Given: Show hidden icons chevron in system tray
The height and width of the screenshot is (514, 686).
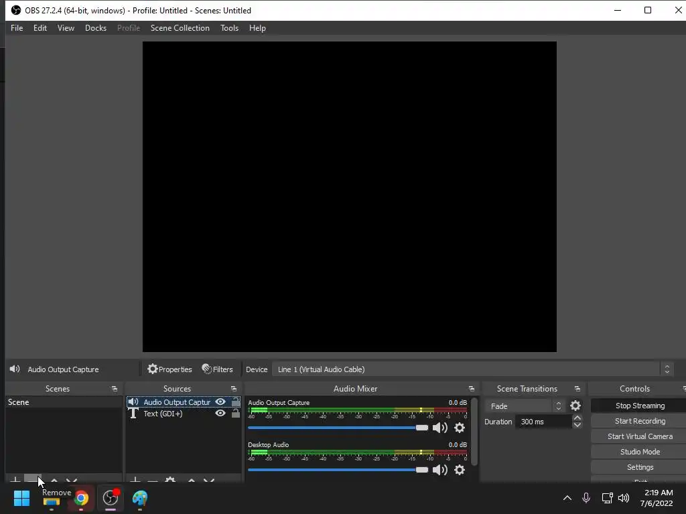Looking at the screenshot, I should pyautogui.click(x=567, y=498).
